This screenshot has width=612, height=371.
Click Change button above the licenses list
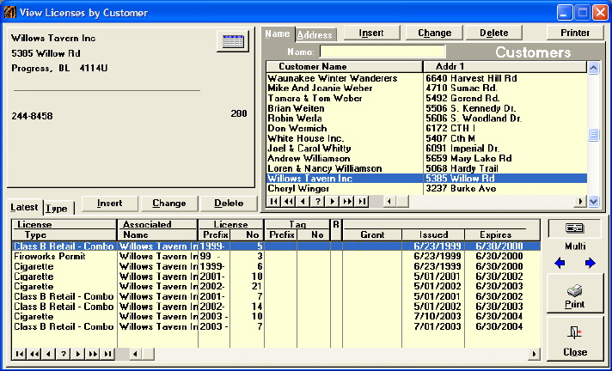tap(168, 204)
